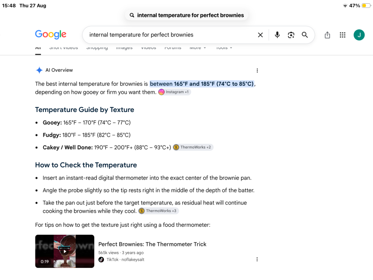The image size is (373, 280).
Task: Open the J account avatar
Action: tap(359, 35)
